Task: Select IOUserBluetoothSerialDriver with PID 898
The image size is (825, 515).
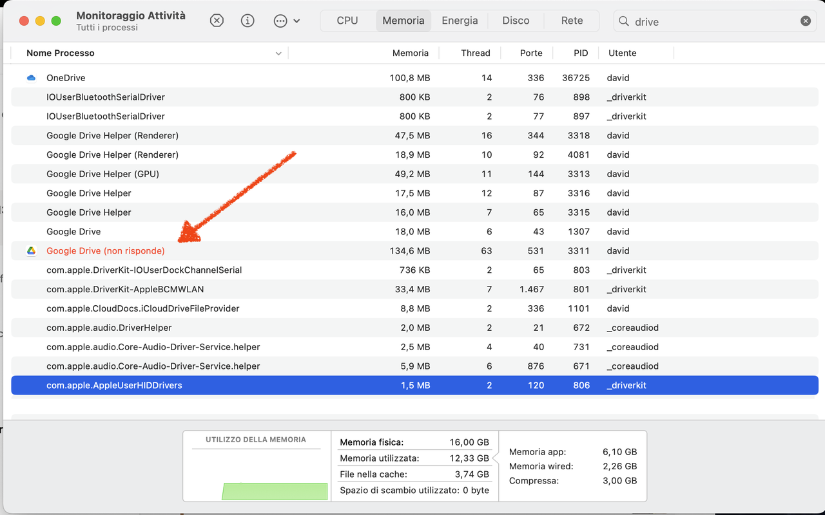Action: coord(414,97)
